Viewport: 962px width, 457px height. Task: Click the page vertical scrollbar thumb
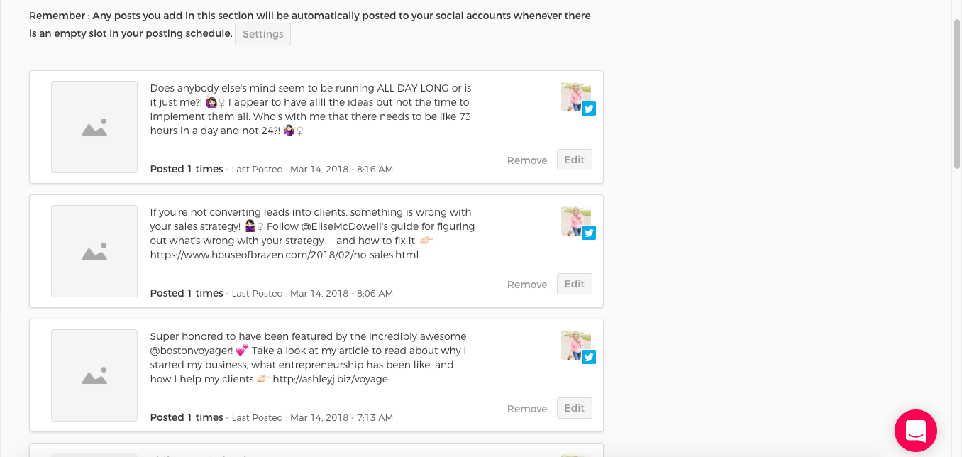[956, 94]
